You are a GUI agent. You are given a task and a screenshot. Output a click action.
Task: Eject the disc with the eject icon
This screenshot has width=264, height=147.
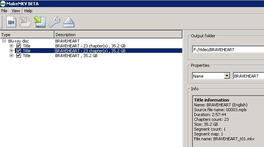pos(69,22)
